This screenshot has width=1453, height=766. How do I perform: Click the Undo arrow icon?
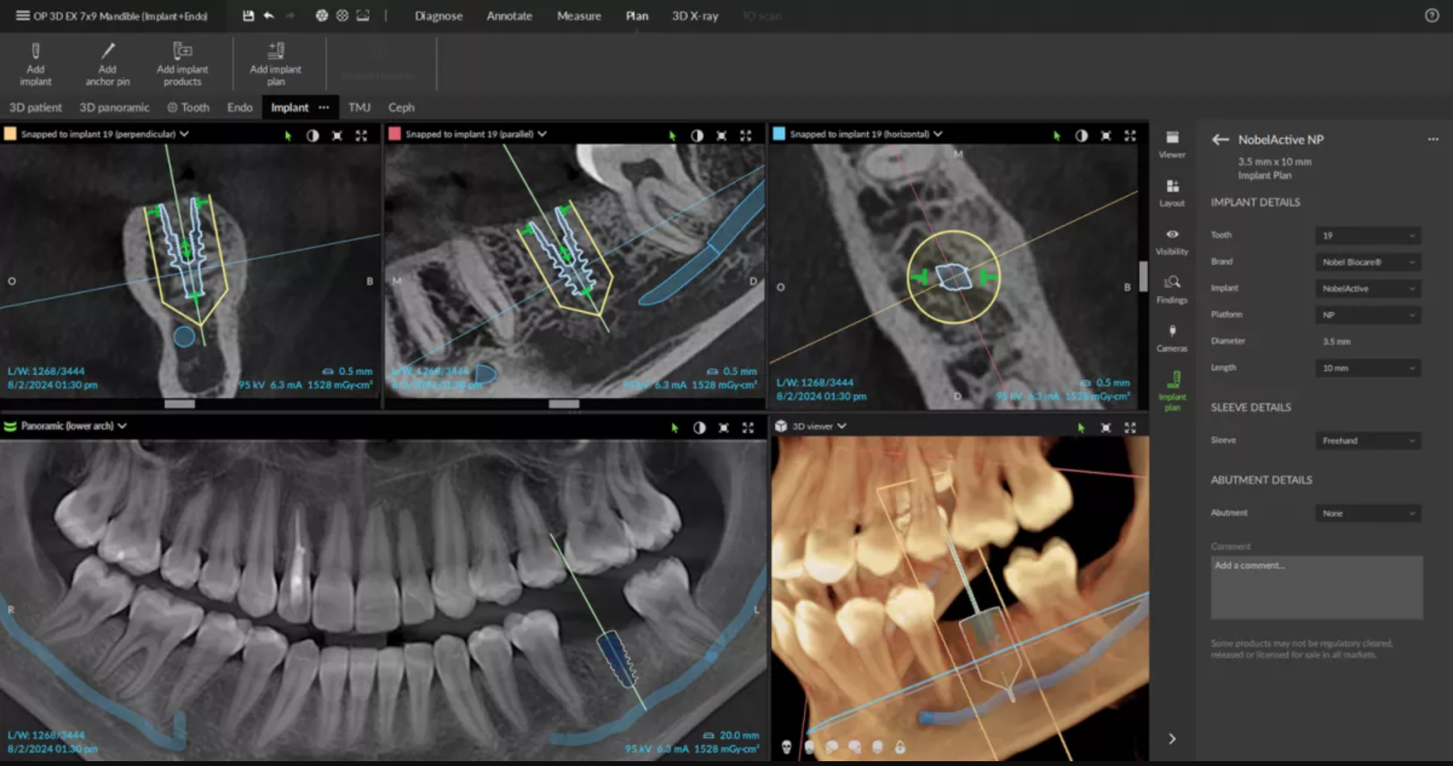pyautogui.click(x=269, y=15)
